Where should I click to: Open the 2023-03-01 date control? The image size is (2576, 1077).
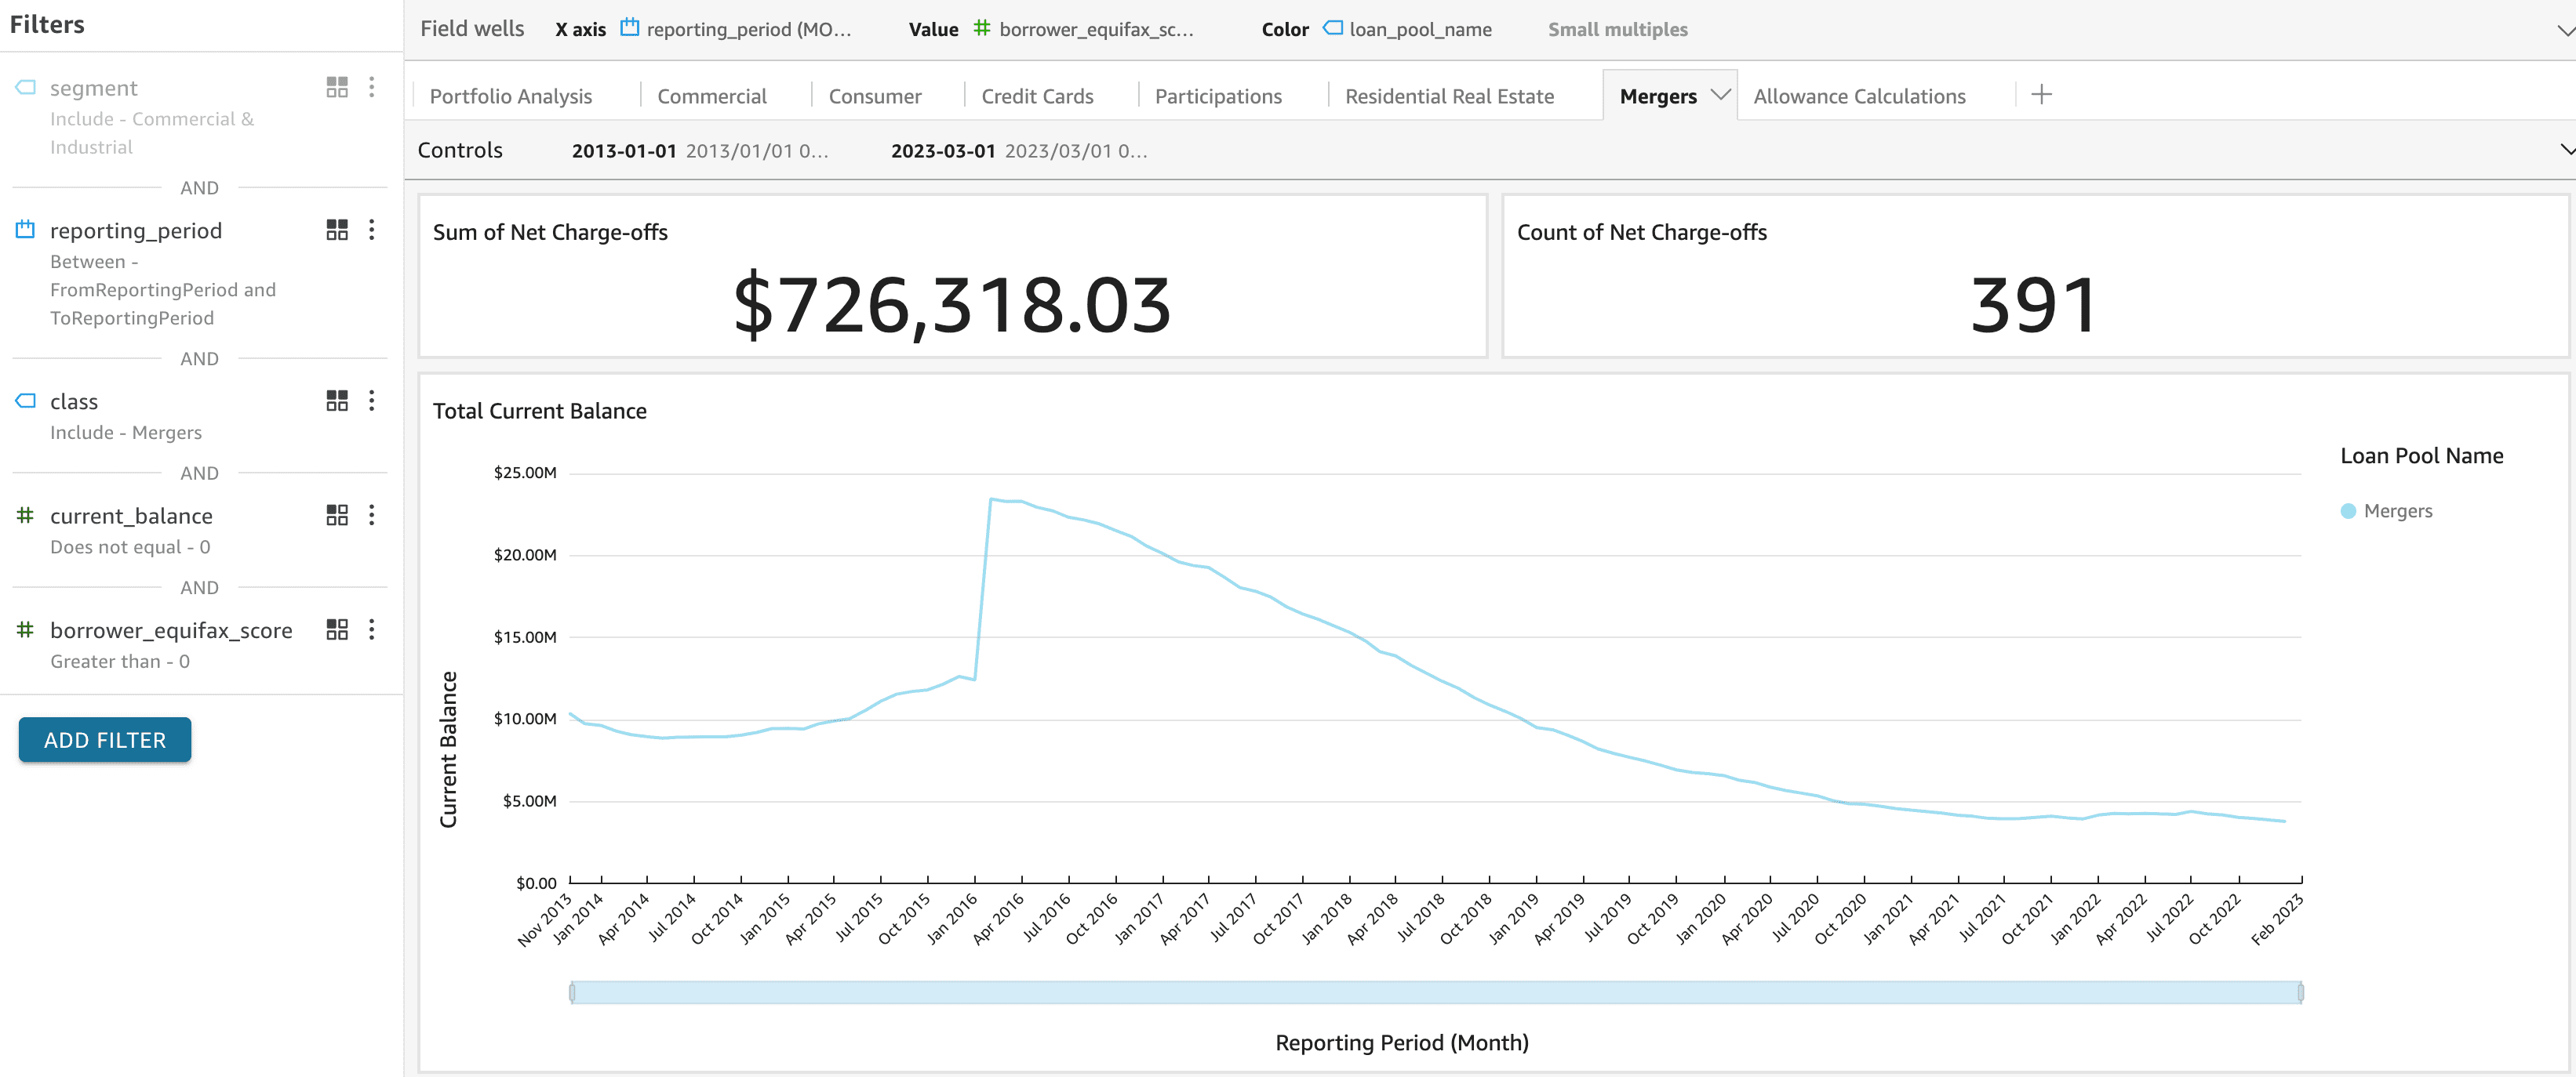(943, 150)
